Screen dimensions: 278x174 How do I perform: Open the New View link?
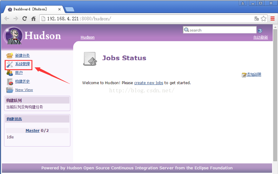point(24,90)
